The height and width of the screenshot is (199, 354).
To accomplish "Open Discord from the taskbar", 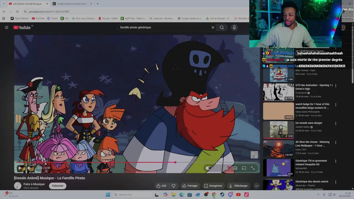I will coord(230,195).
